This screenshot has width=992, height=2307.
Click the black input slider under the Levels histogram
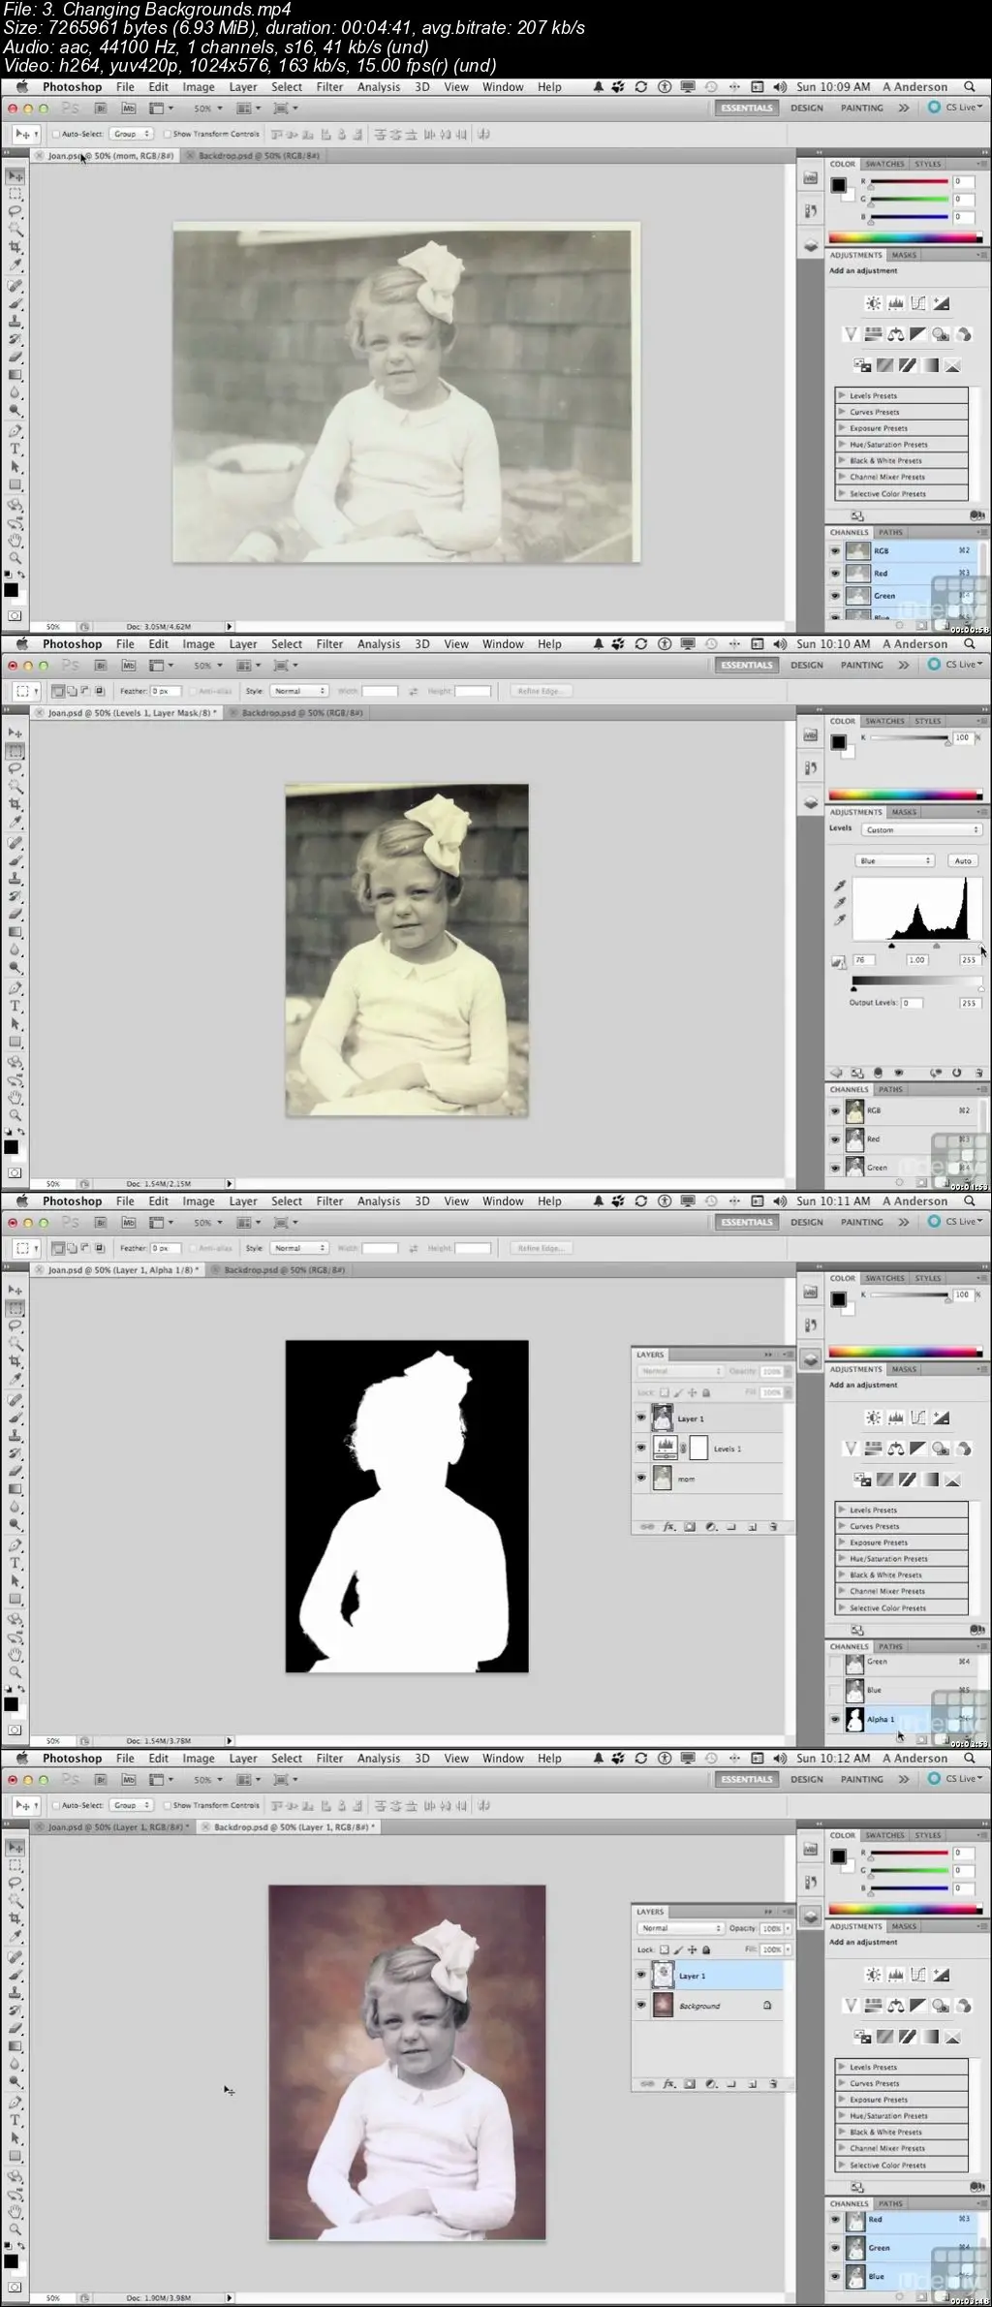pos(891,945)
